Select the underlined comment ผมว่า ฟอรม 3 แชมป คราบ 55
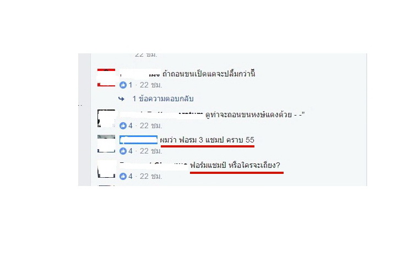Image resolution: width=413 pixels, height=279 pixels. click(207, 140)
